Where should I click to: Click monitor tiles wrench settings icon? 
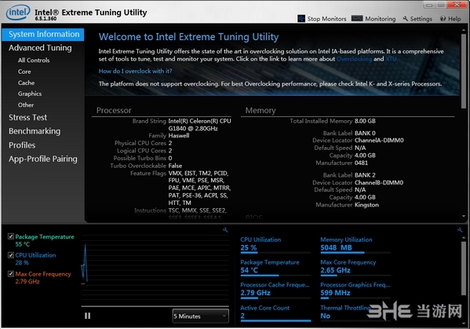click(x=460, y=230)
